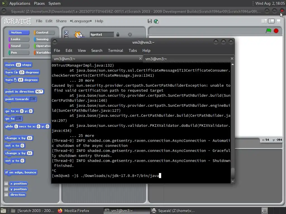The width and height of the screenshot is (286, 214).
Task: Switch to the second vm3@vm3:~ terminal tab
Action: pos(189,59)
